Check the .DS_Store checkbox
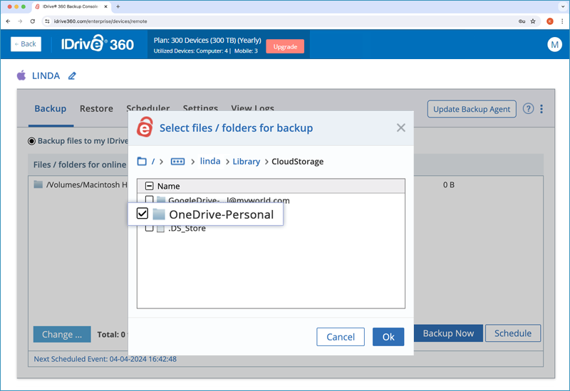 point(149,228)
